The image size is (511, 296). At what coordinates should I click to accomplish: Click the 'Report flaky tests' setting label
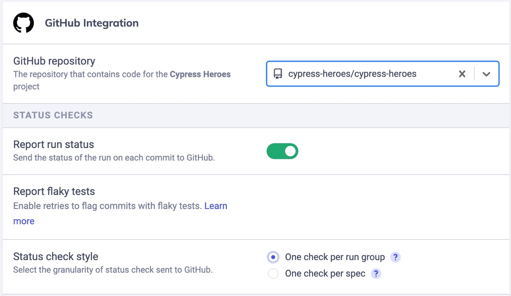pos(54,191)
